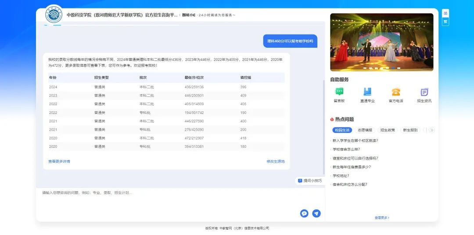Open question 寝室和床位可以自行选择吗?
This screenshot has width=474, height=235.
355,158
